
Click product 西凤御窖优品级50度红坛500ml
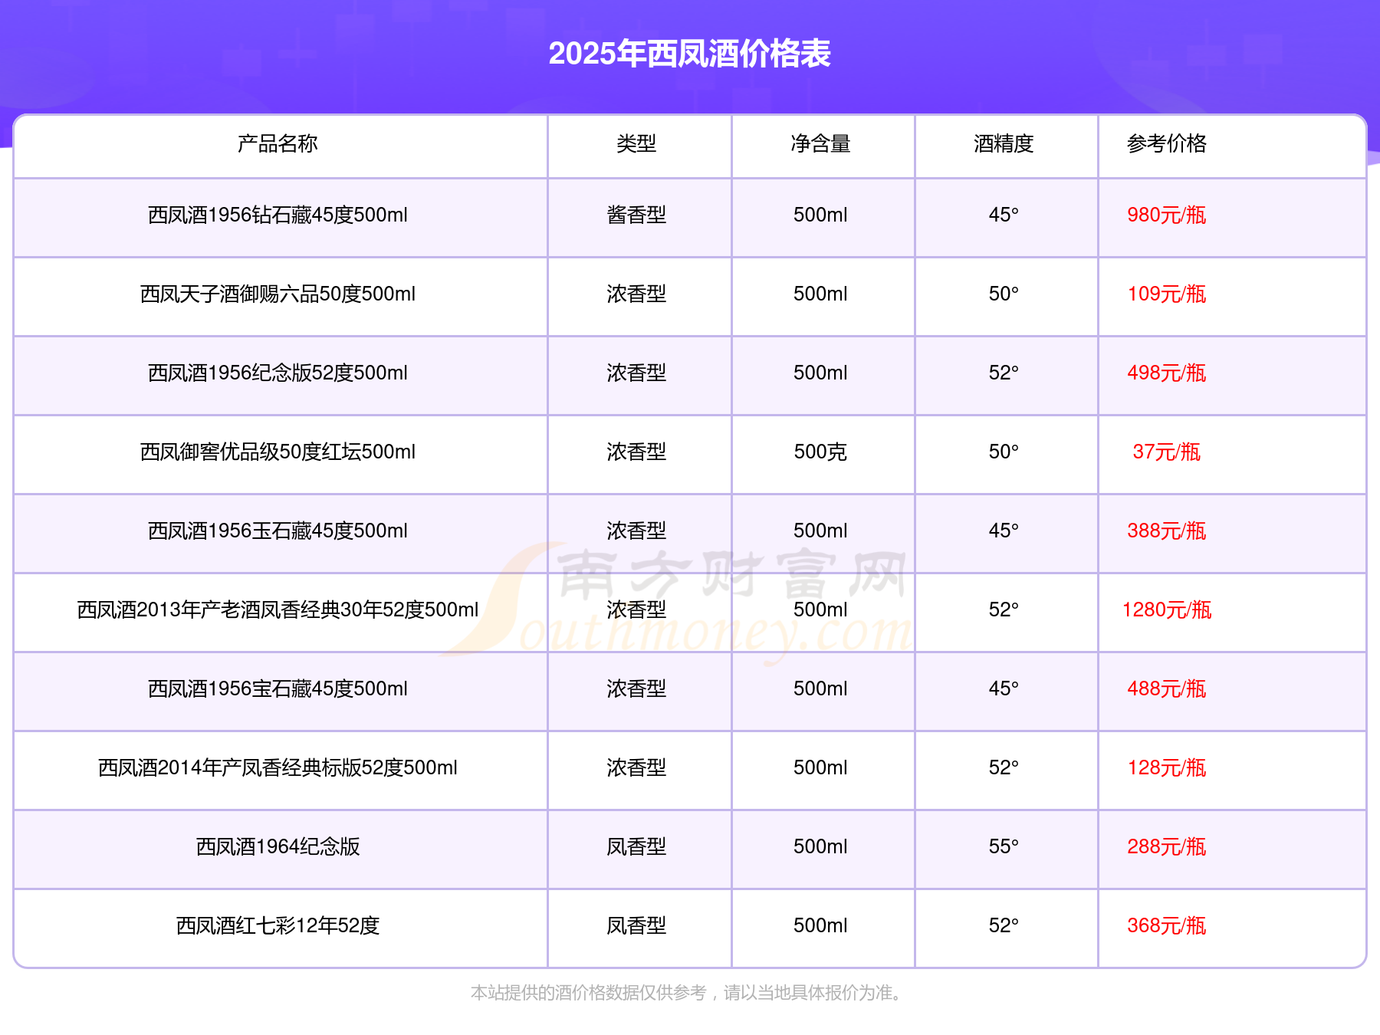click(x=278, y=452)
